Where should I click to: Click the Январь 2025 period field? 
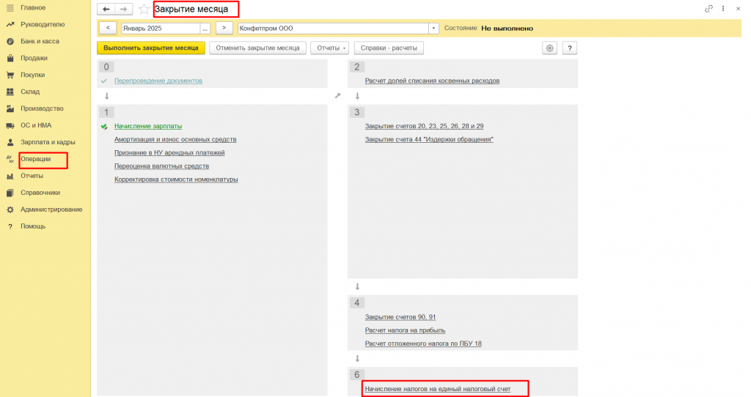pyautogui.click(x=161, y=29)
